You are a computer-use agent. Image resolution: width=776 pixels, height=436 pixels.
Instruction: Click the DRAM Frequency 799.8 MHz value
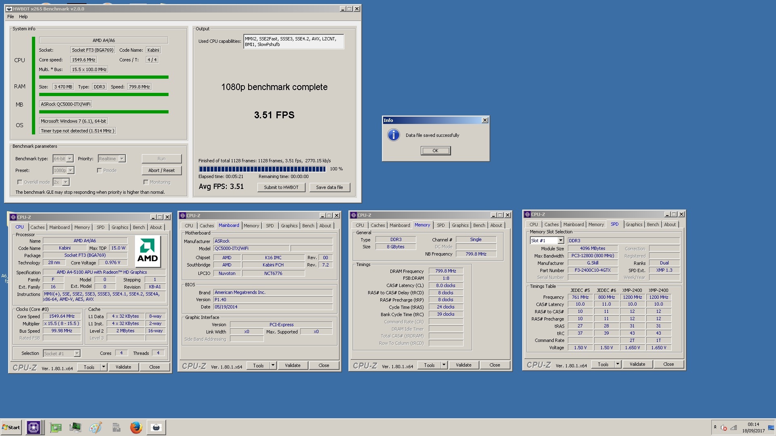(446, 271)
